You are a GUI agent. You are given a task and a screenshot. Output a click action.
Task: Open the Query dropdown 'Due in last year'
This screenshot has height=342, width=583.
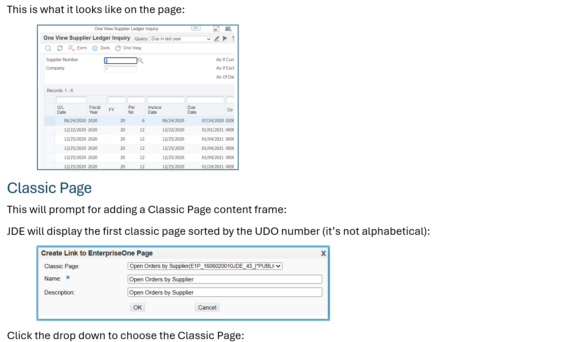pos(181,39)
